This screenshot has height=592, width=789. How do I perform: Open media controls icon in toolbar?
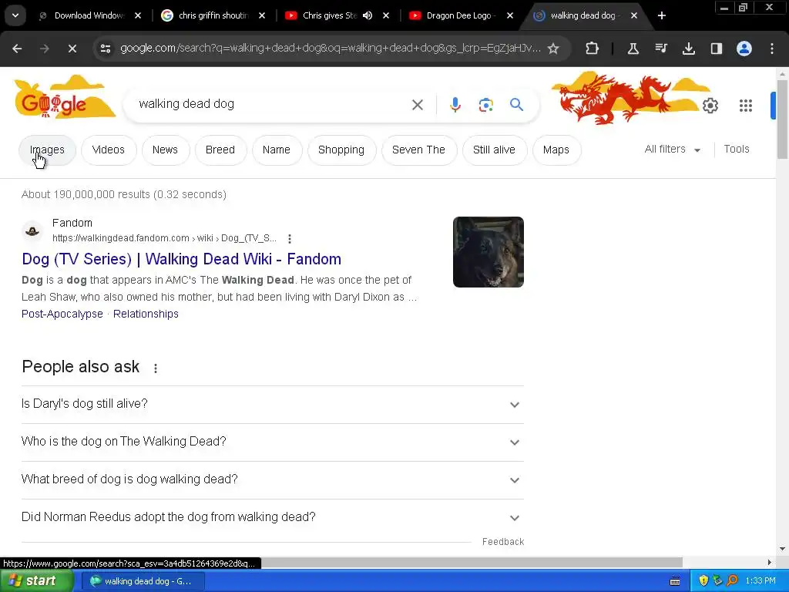click(x=660, y=49)
